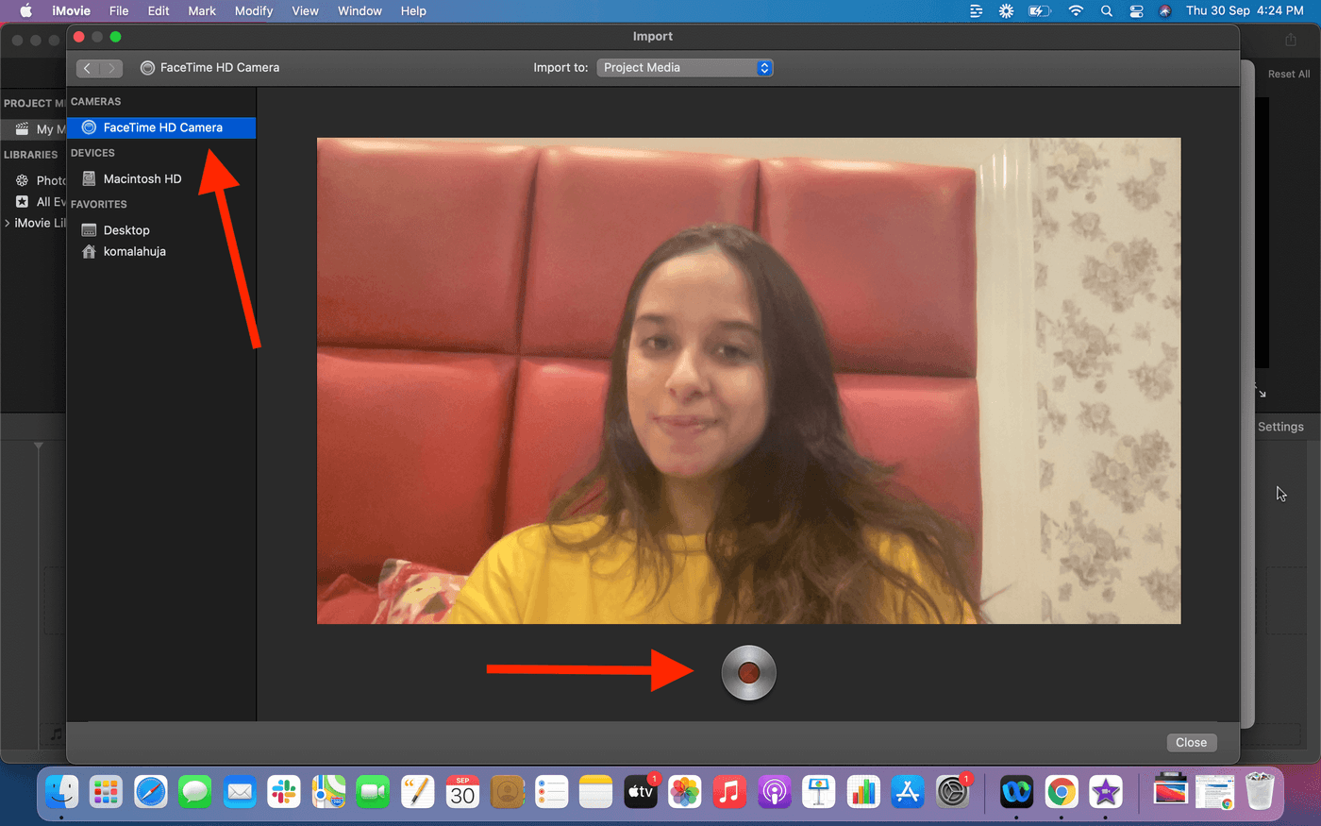1321x826 pixels.
Task: Open the Import to dropdown
Action: coord(685,68)
